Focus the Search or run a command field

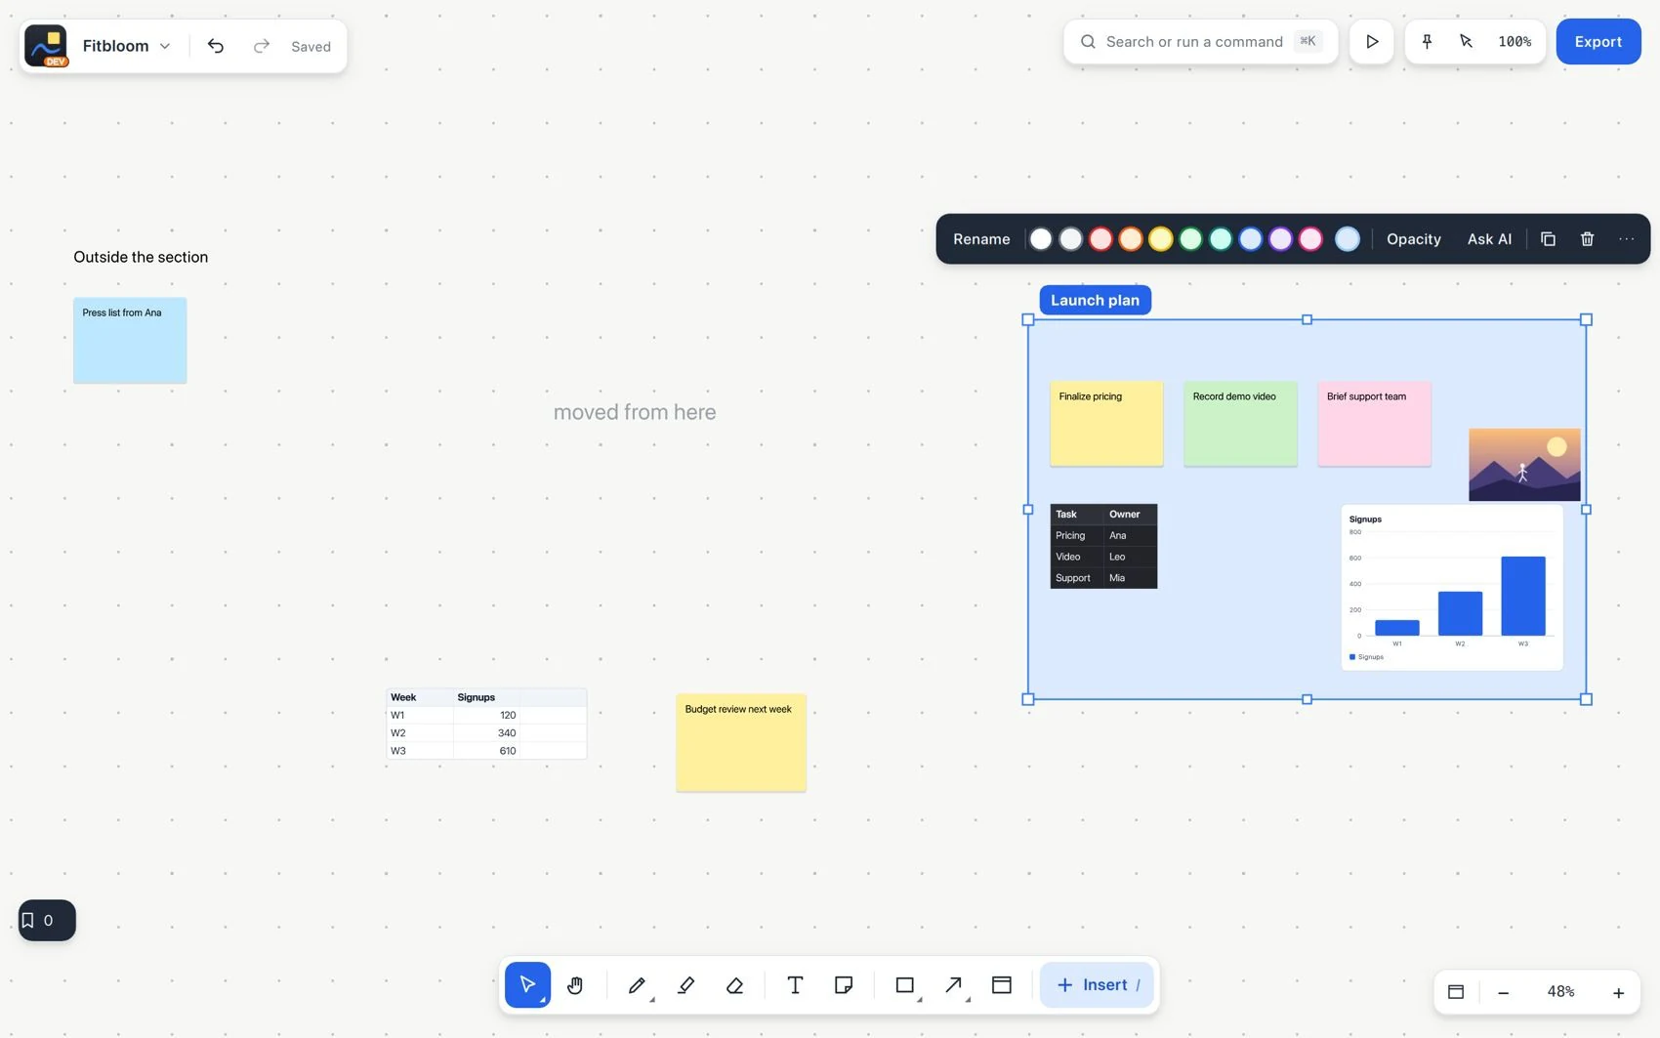pos(1200,42)
